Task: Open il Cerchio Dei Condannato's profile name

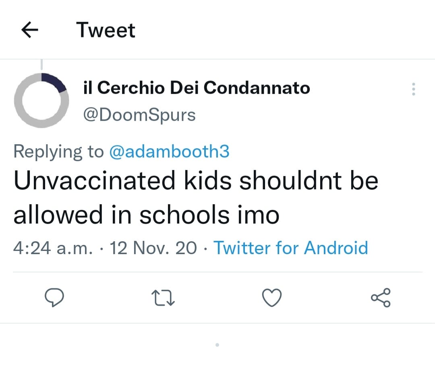Action: click(197, 87)
